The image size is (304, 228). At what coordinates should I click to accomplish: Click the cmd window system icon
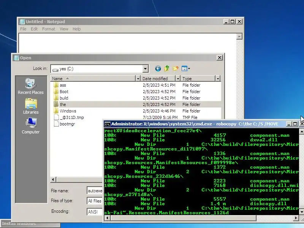tap(107, 124)
